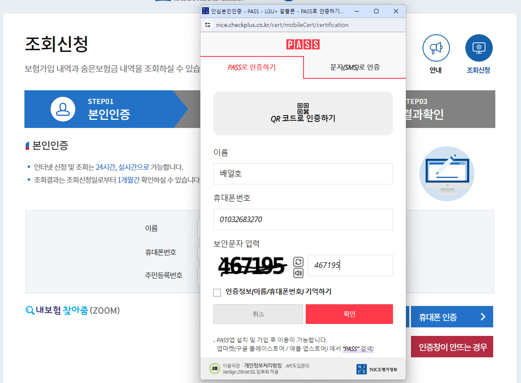Viewport: 521px width, 383px height.
Task: Refresh the captcha security image
Action: click(298, 261)
